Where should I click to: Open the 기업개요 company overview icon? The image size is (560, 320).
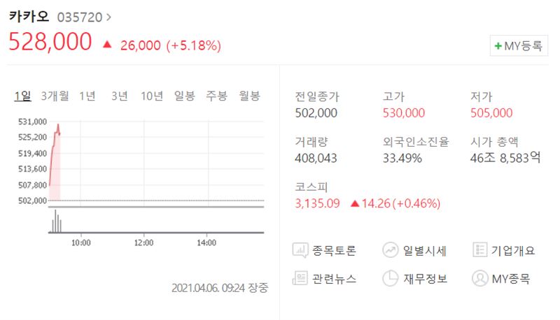point(479,250)
